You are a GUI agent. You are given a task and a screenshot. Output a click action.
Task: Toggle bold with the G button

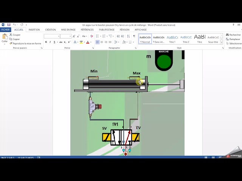46,42
